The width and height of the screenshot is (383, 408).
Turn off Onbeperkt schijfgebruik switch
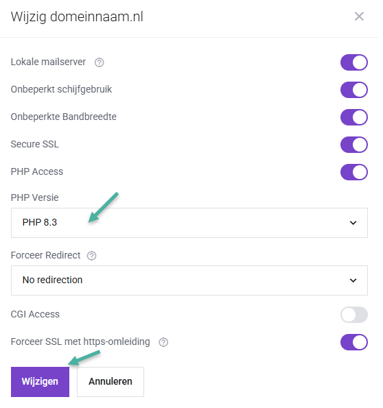(x=353, y=90)
